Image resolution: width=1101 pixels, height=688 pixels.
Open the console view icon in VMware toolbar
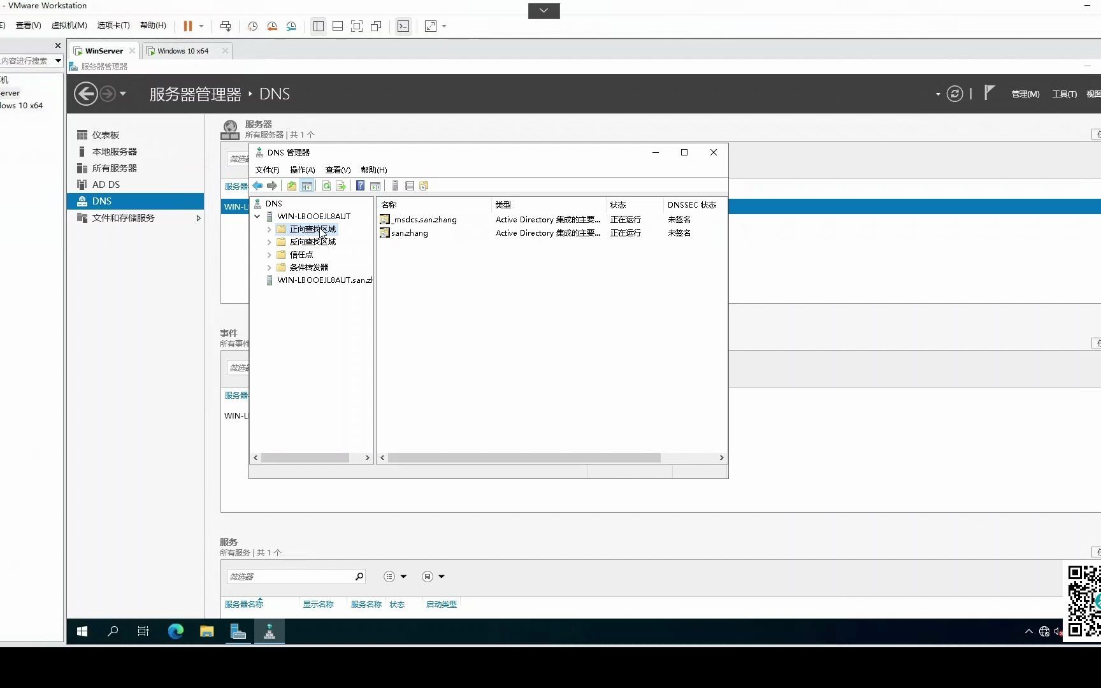coord(403,26)
